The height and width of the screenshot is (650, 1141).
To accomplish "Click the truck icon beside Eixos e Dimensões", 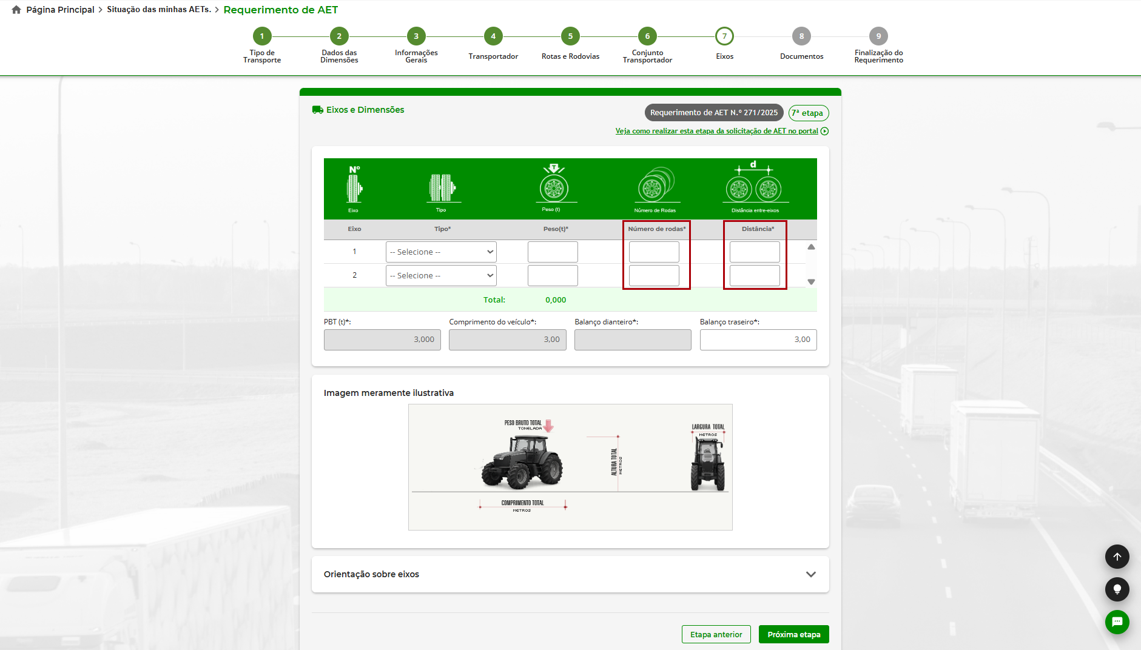I will (317, 110).
